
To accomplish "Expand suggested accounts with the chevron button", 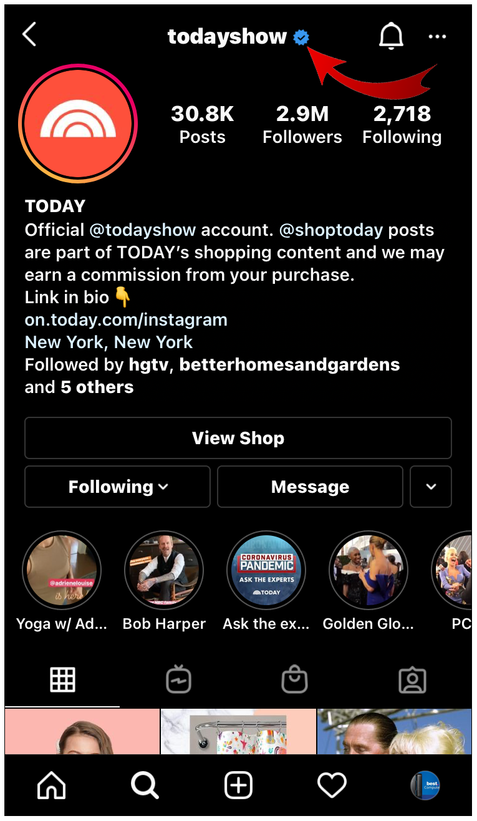I will (x=431, y=487).
